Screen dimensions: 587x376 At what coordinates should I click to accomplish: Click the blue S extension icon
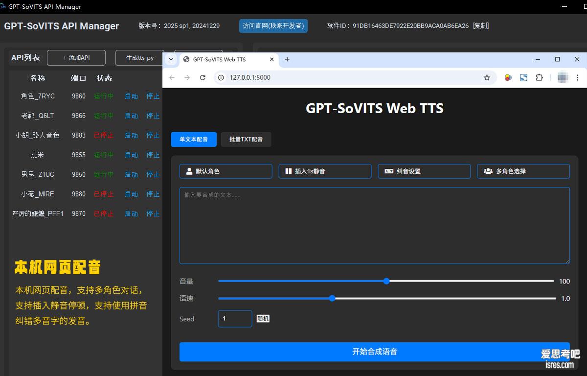click(x=523, y=77)
